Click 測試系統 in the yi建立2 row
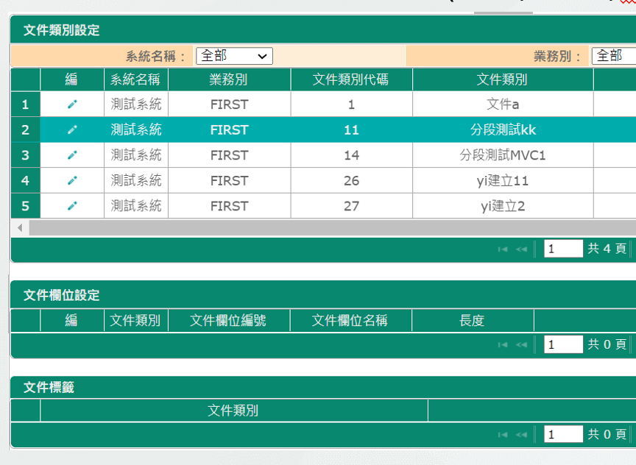The width and height of the screenshot is (636, 465). pyautogui.click(x=136, y=206)
